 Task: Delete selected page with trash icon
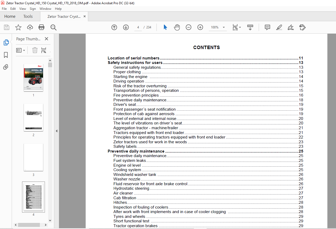point(35,50)
